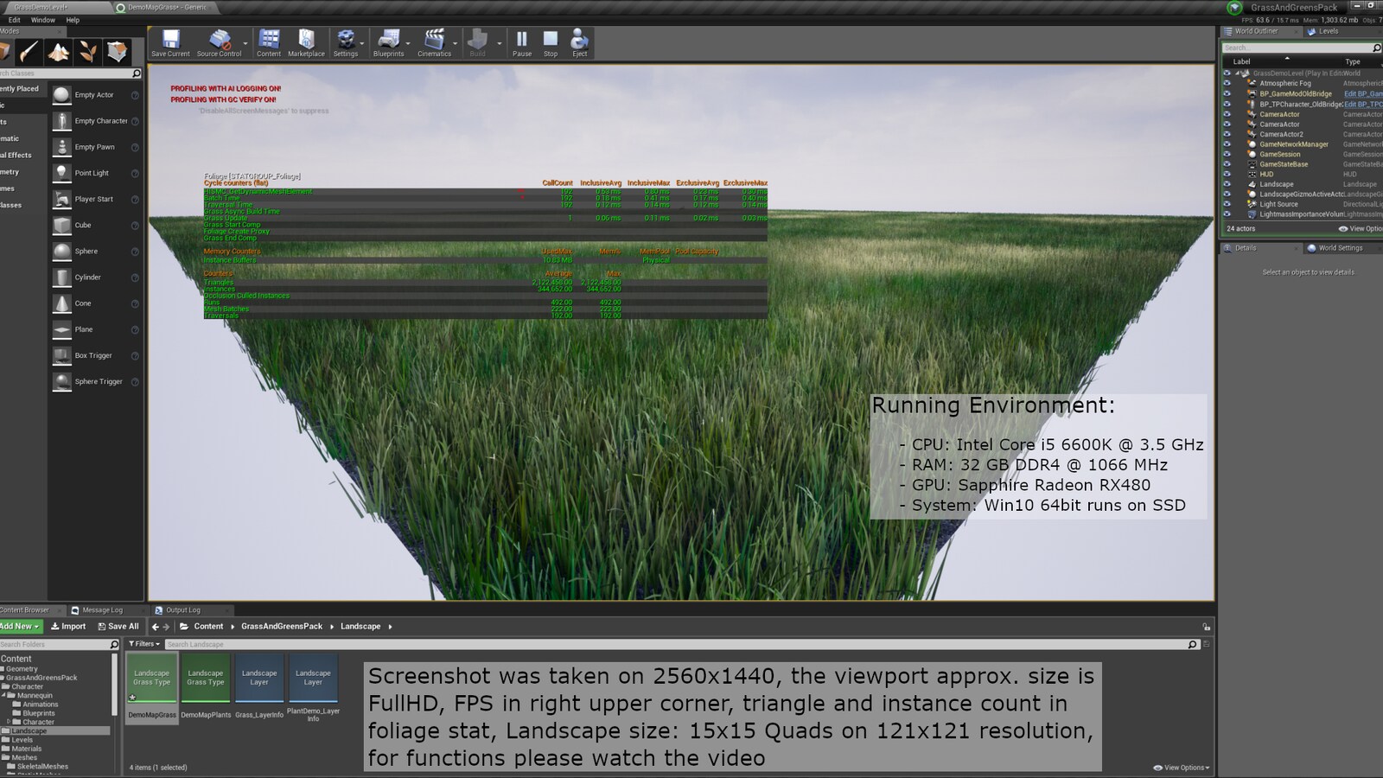Select the Paint mode brush icon
Viewport: 1383px width, 778px height.
(x=30, y=54)
